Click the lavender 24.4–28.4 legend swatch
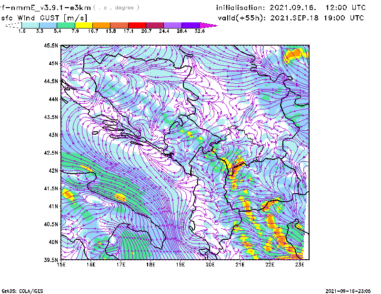Image resolution: width=381 pixels, height=294 pixels. click(x=172, y=25)
